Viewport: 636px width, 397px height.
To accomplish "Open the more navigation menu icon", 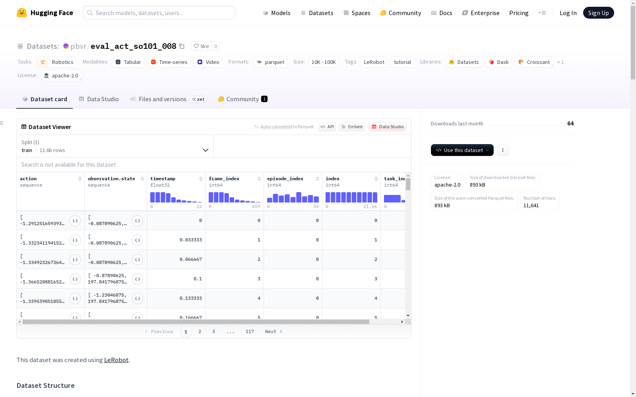I will [x=542, y=13].
